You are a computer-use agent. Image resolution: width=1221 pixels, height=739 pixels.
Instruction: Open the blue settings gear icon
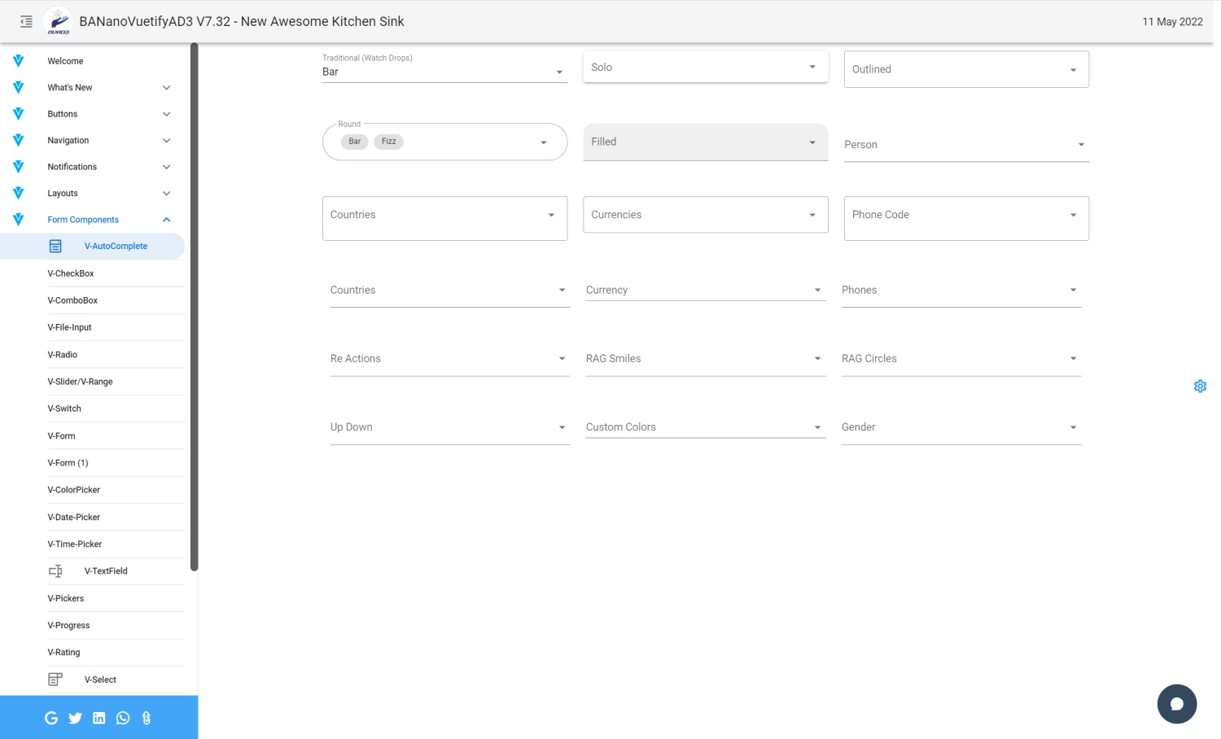click(x=1200, y=387)
